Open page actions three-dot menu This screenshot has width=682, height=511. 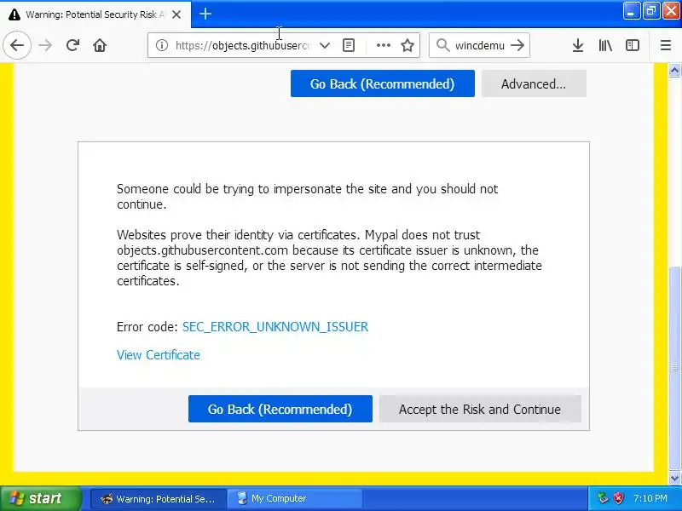(x=383, y=45)
